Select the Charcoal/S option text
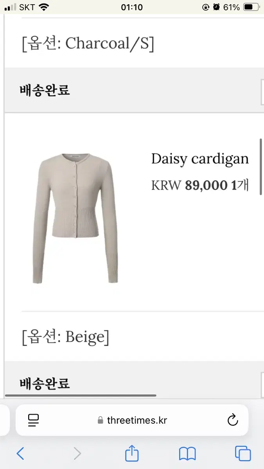 point(88,44)
